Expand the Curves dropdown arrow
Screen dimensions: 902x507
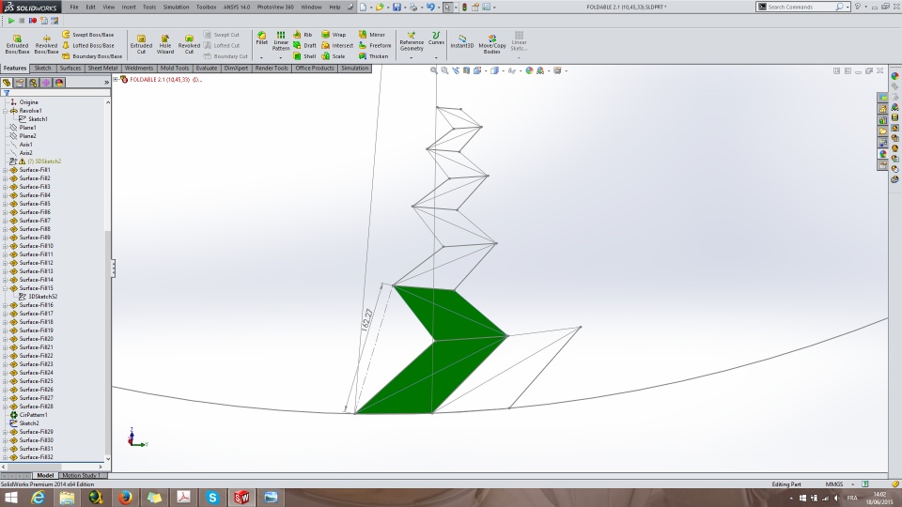click(436, 57)
